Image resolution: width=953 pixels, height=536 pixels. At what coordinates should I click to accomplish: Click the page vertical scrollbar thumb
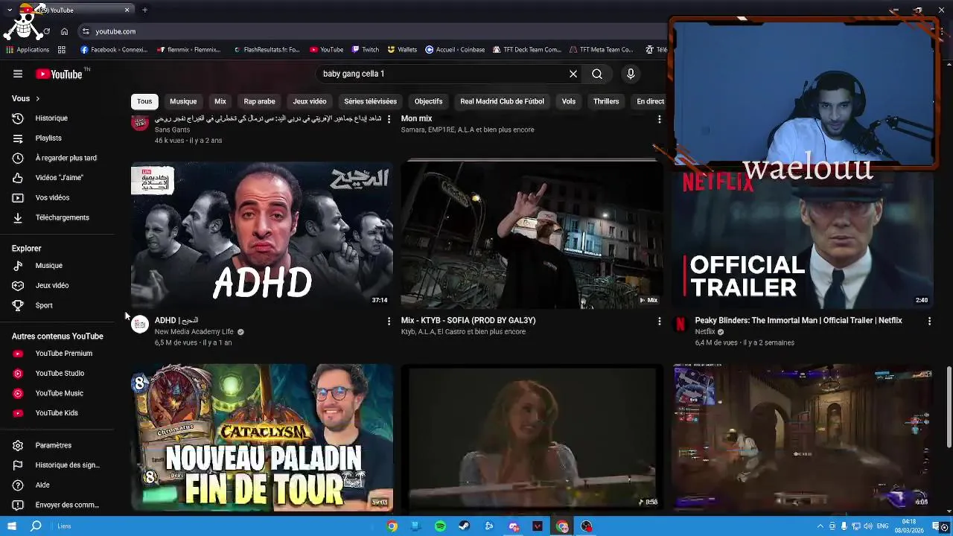click(x=949, y=407)
